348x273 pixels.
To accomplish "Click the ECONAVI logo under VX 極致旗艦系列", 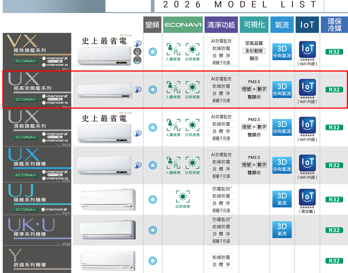I will tap(26, 61).
